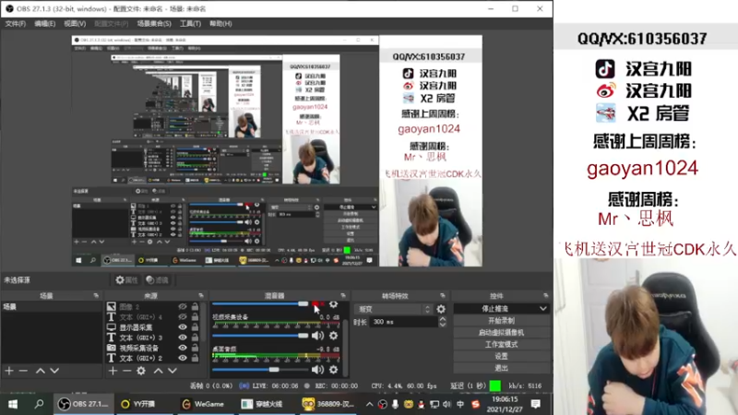
Task: Open 桌面音频 audio settings gear
Action: click(333, 370)
